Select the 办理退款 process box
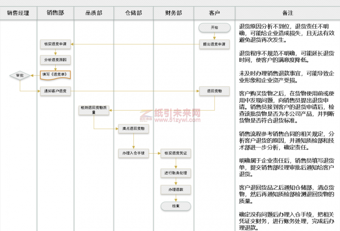Image resolution: width=340 pixels, height=231 pixels. (176, 190)
